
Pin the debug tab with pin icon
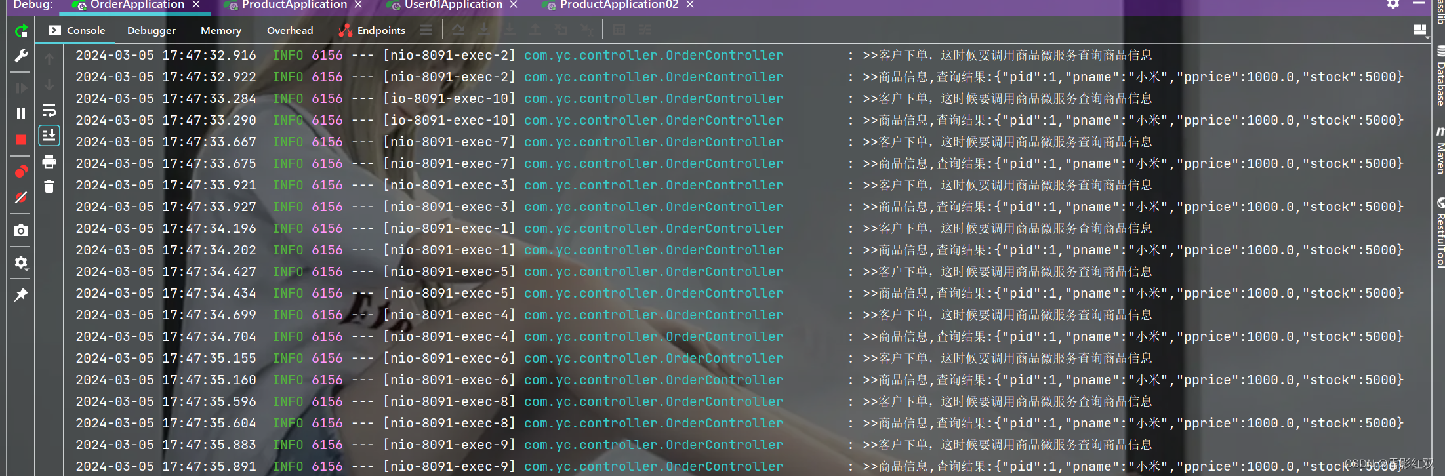(21, 294)
